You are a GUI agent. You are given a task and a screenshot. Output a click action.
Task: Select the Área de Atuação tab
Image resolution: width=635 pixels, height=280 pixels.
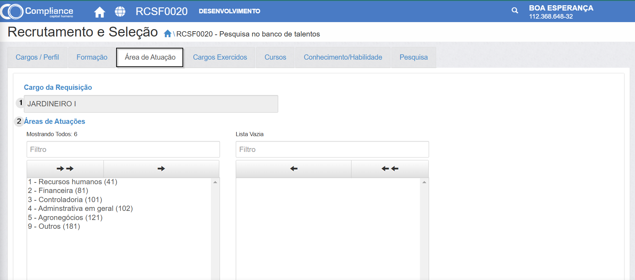click(x=150, y=57)
